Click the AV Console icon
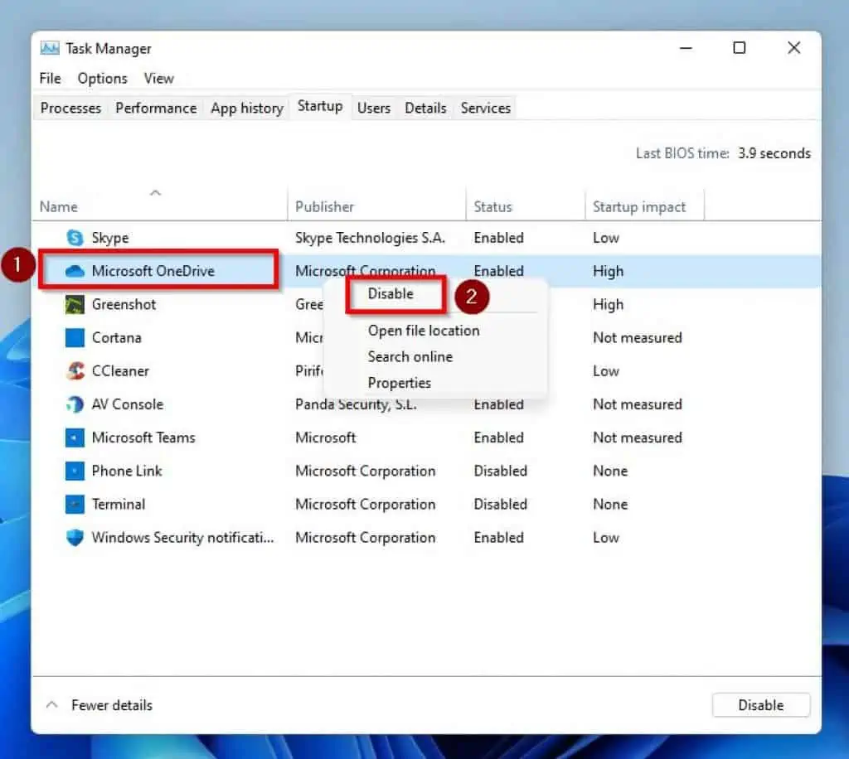849x759 pixels. point(75,404)
